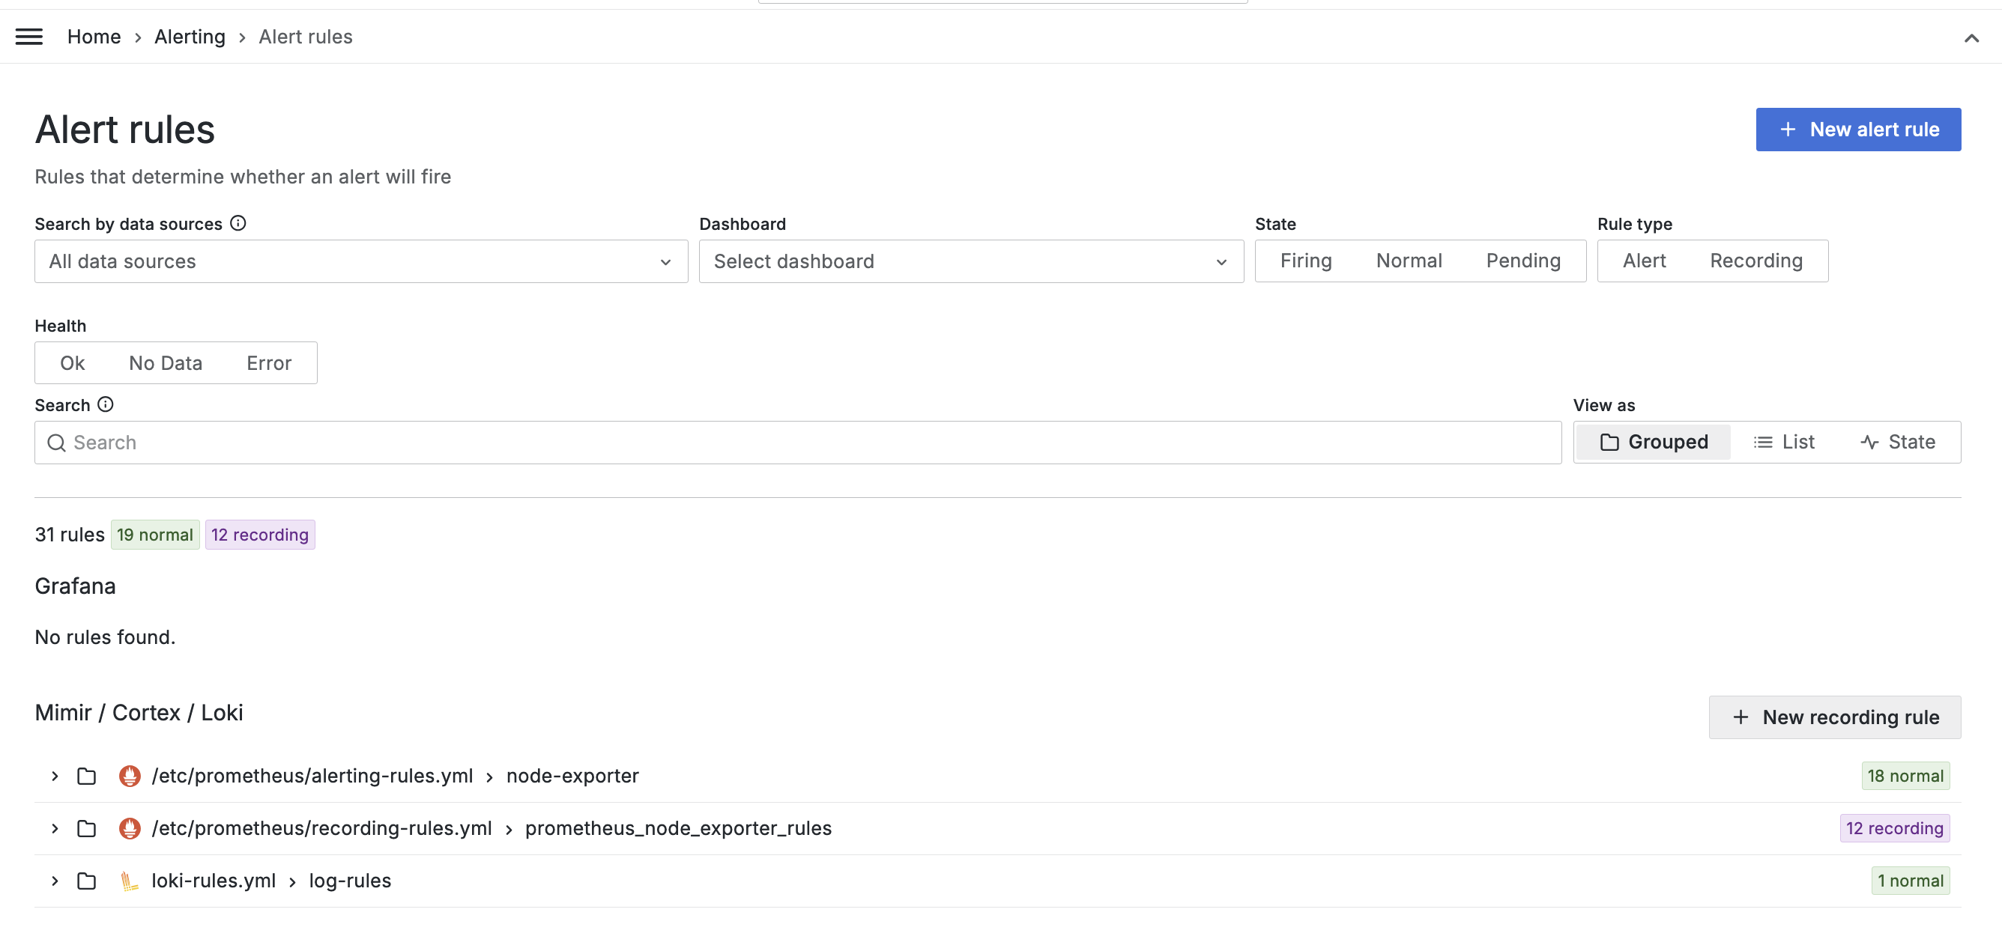Screen dimensions: 2002x951
Task: Select the Recording rule type filter
Action: [1755, 261]
